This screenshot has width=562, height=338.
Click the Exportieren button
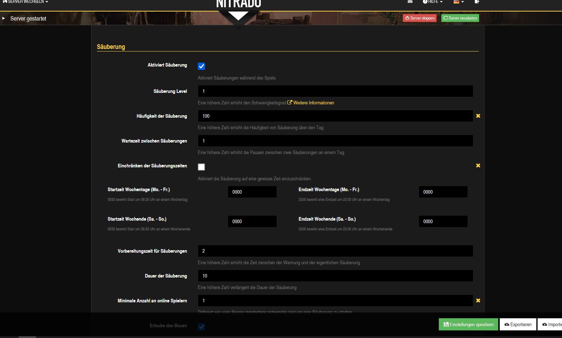pos(518,324)
